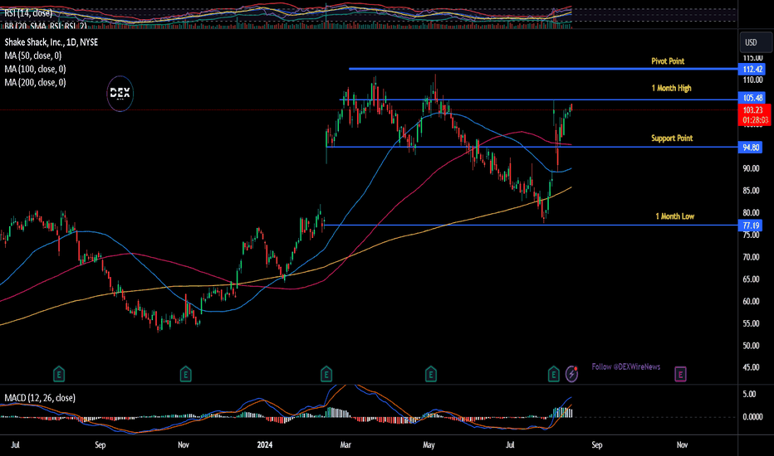Viewport: 774px width, 456px height.
Task: Click the 90.00 value on price scale
Action: click(752, 168)
